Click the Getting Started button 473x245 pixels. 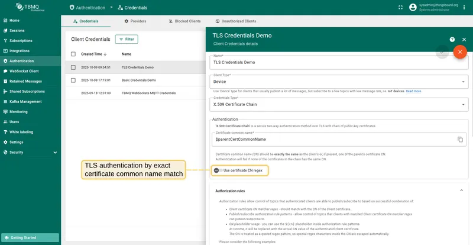click(30, 237)
